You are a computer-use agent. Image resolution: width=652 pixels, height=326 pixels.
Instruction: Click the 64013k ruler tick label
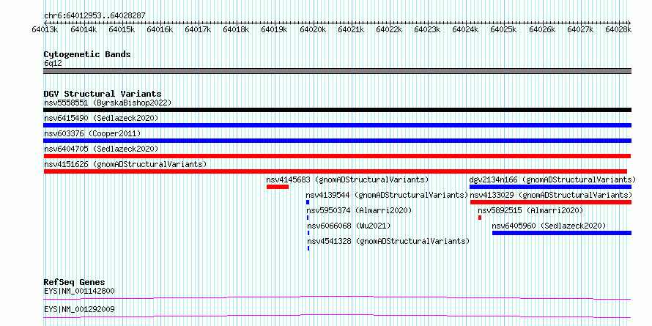(45, 29)
